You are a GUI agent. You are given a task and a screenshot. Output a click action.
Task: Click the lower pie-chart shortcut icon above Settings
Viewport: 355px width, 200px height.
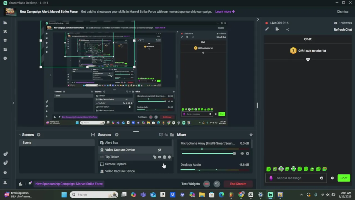click(5, 163)
